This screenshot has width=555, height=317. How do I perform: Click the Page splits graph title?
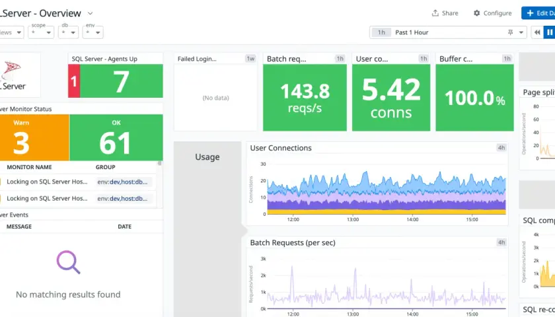(538, 92)
